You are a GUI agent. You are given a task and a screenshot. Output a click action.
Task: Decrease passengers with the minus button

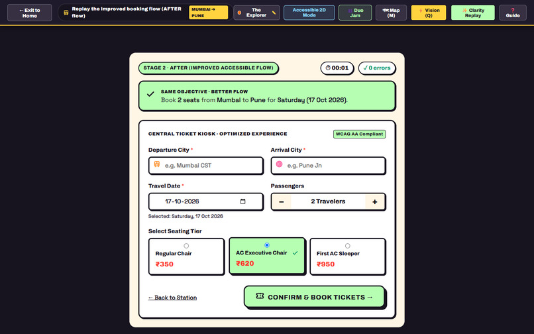tap(282, 201)
